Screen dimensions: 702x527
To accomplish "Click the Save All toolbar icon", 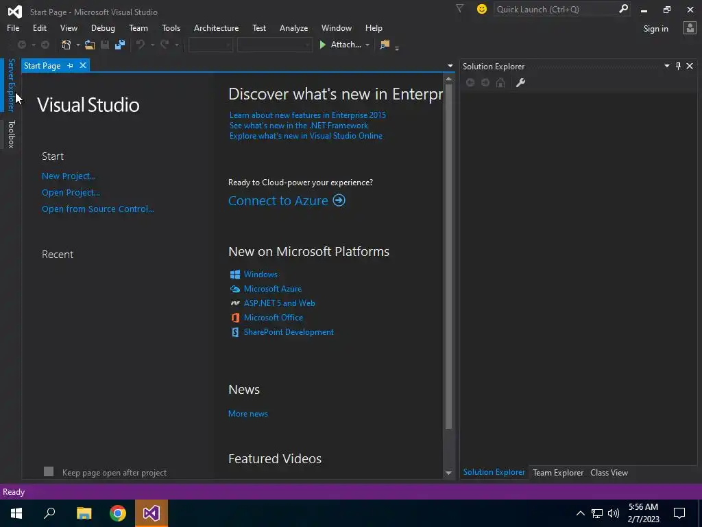I will 119,45.
